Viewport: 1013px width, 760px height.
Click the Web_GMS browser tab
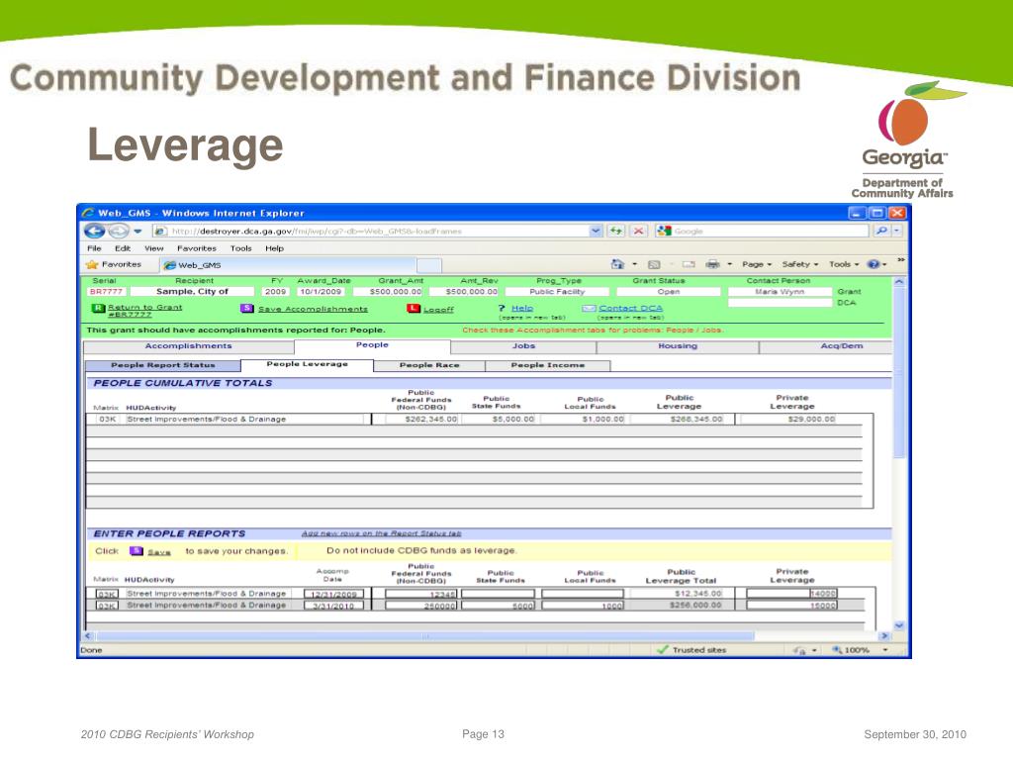point(288,265)
